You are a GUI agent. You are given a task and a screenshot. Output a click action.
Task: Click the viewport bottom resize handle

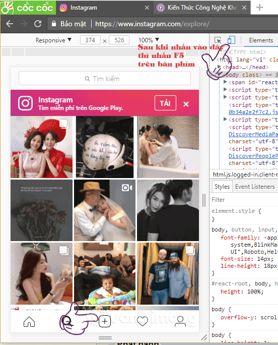(x=105, y=337)
